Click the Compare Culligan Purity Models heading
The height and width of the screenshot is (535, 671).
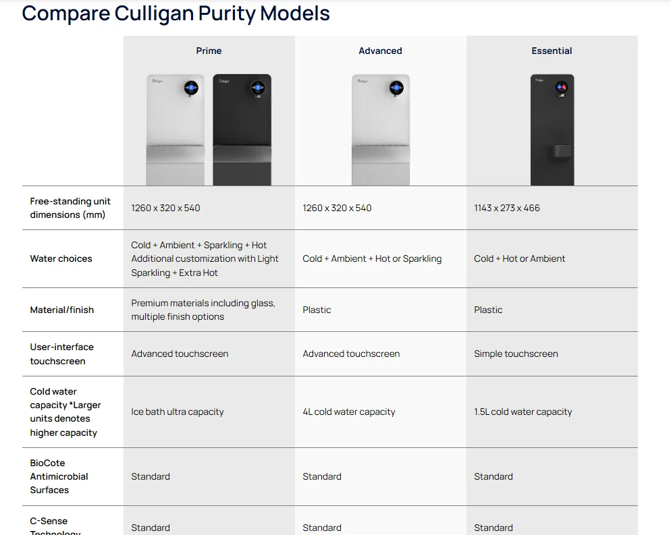[176, 13]
